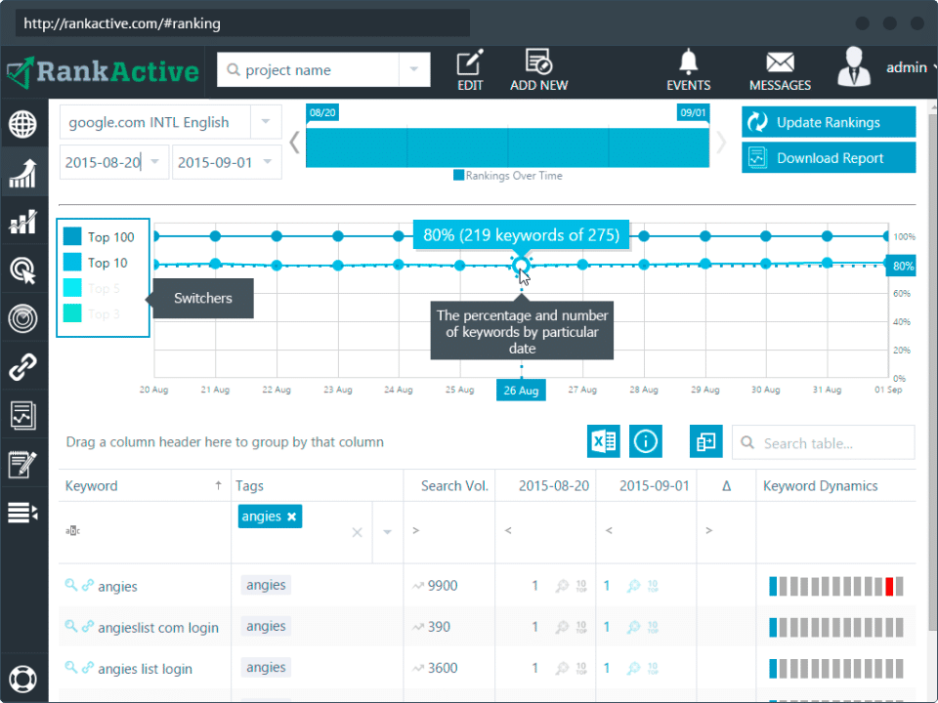938x703 pixels.
Task: Click the ADD NEW project icon
Action: point(538,70)
